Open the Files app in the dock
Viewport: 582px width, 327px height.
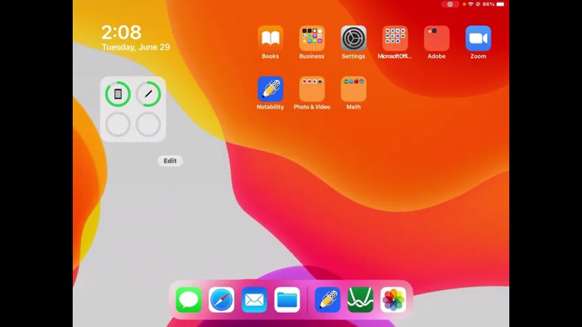(287, 300)
